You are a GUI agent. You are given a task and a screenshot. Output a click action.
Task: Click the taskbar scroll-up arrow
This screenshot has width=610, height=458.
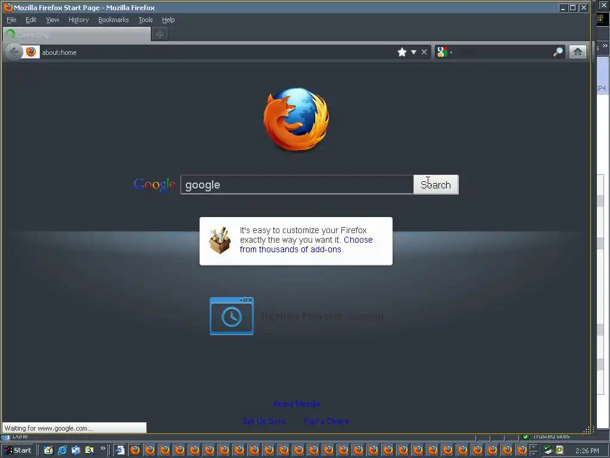pyautogui.click(x=533, y=447)
